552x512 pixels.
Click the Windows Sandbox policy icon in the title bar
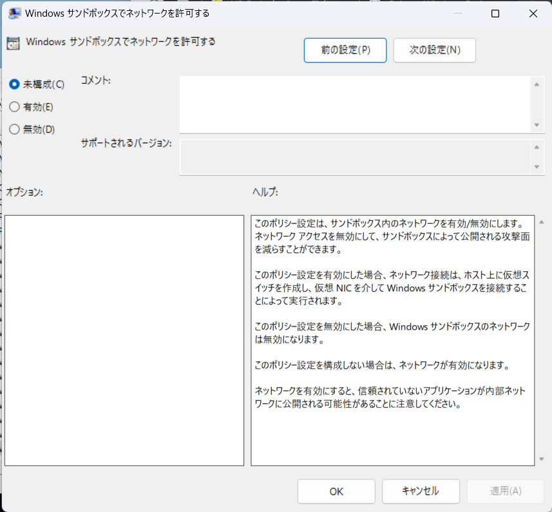tap(14, 13)
